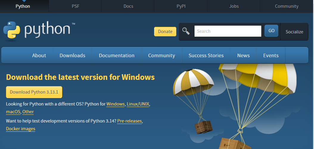Open the Docker images link

coord(21,128)
